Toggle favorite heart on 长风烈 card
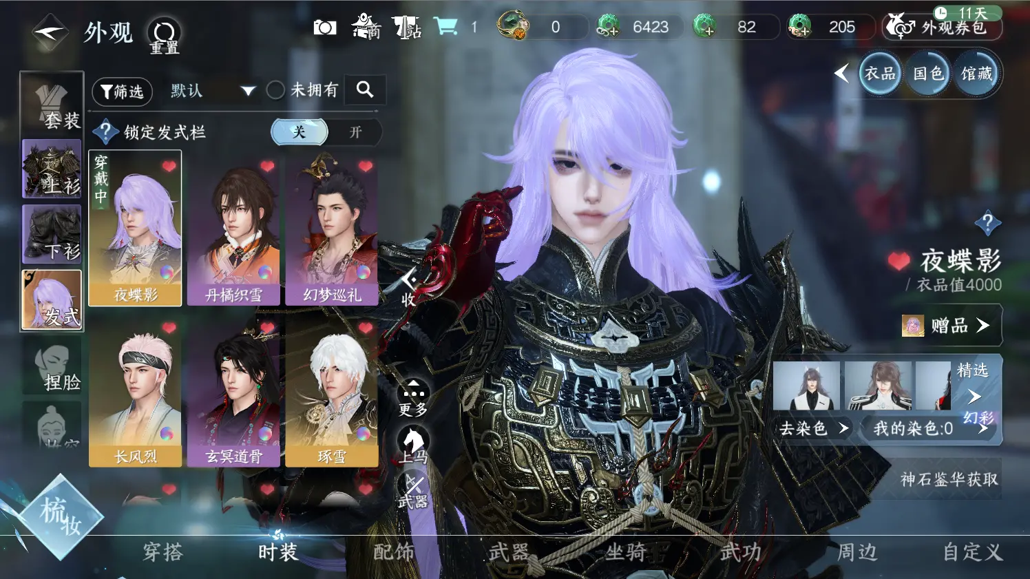The image size is (1030, 579). point(169,328)
